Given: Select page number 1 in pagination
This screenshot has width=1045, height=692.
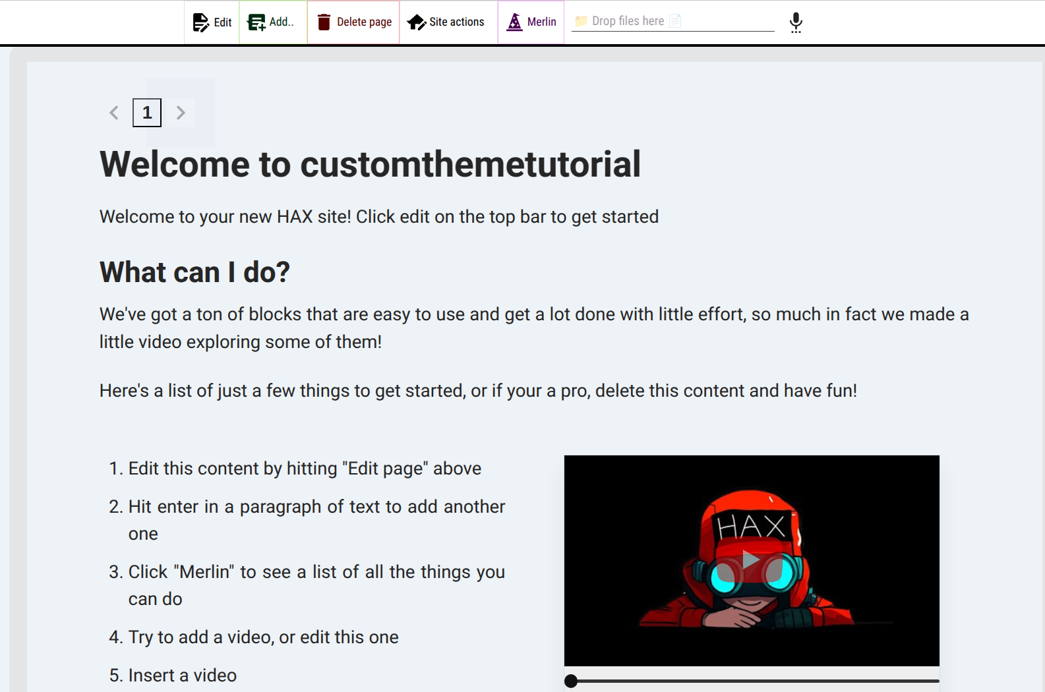Looking at the screenshot, I should click(x=147, y=113).
